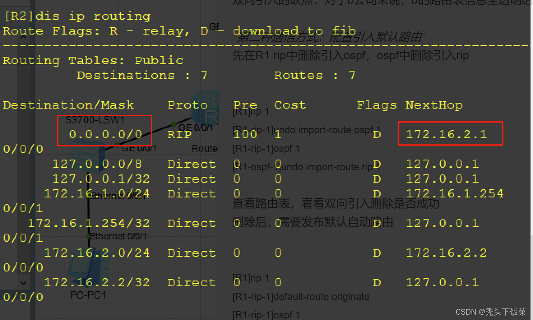Click the Proto column header
This screenshot has height=320, width=533.
pos(188,105)
